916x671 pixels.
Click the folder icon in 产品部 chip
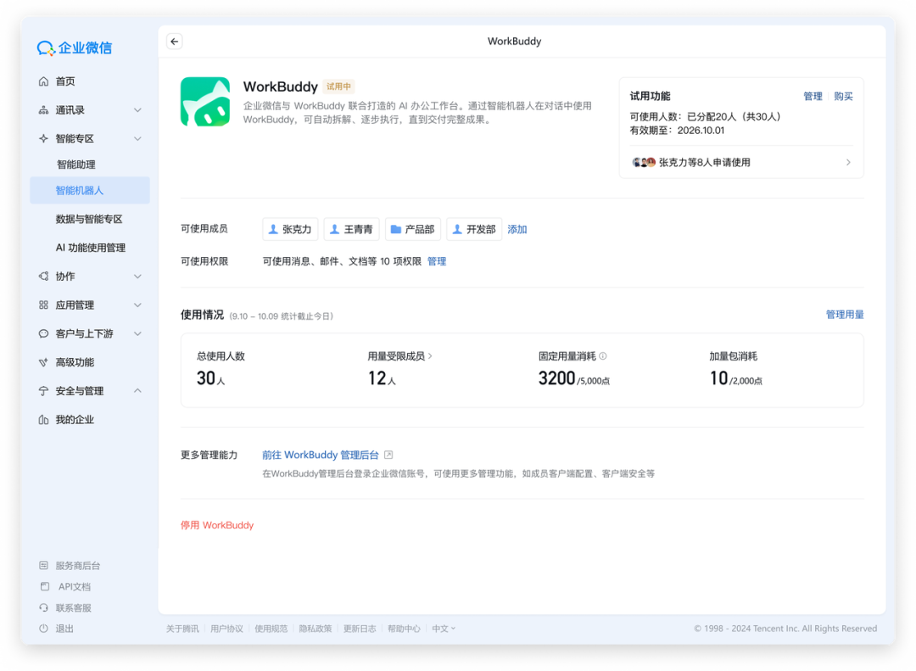[x=395, y=229]
